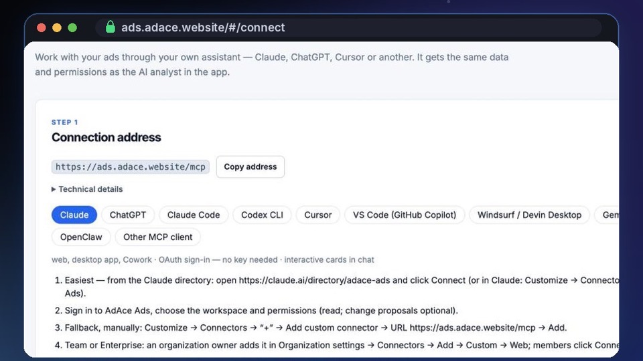Click the red close window button
The image size is (643, 361).
(41, 27)
